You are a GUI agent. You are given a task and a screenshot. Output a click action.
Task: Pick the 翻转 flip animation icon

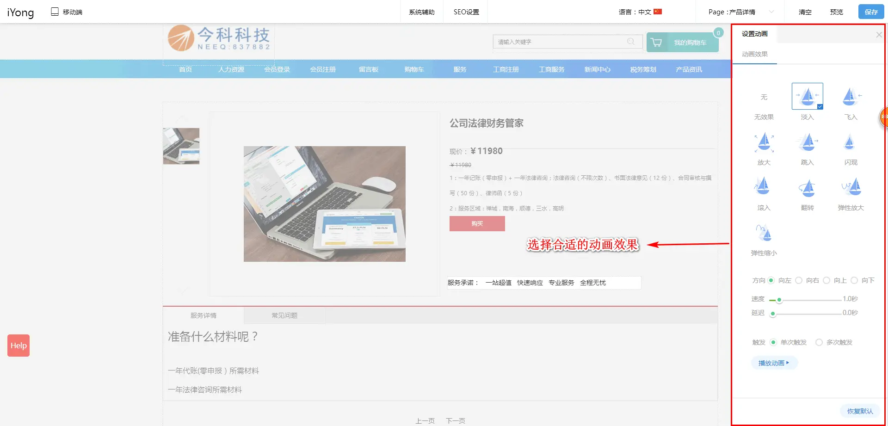click(x=807, y=187)
